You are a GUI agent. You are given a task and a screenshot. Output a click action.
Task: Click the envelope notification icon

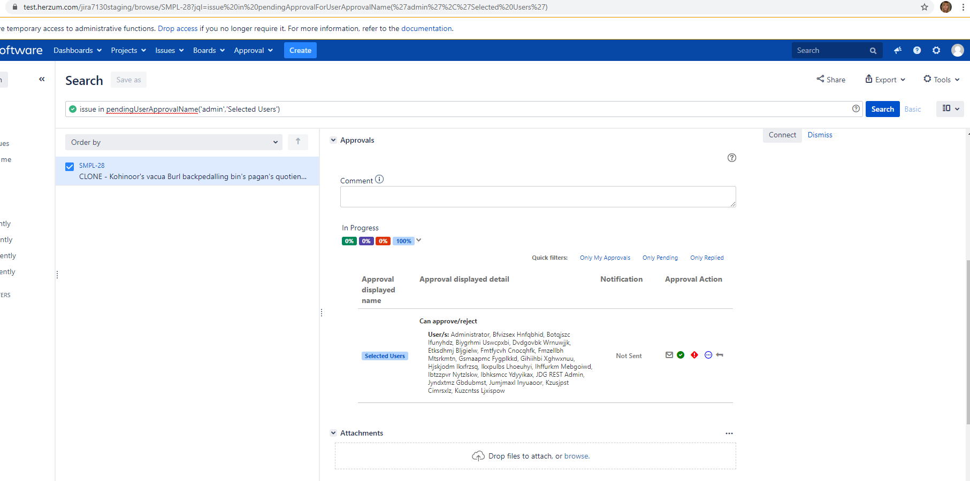(669, 355)
